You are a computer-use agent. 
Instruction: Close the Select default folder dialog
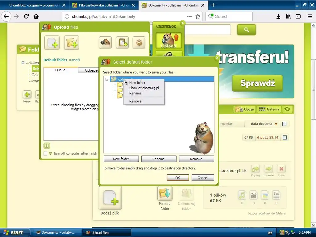click(217, 58)
